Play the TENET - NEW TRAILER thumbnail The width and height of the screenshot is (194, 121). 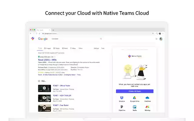click(44, 98)
